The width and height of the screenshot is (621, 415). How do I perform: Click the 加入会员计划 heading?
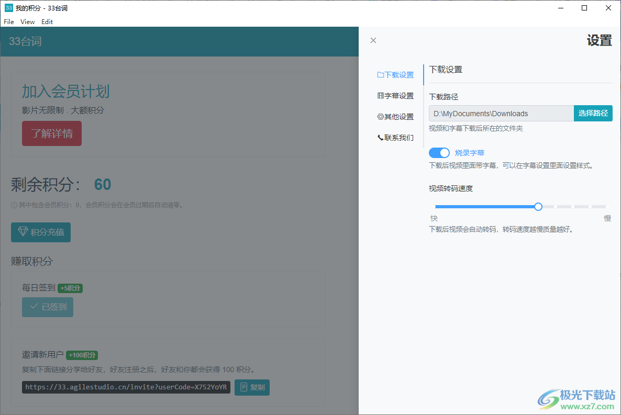[66, 92]
